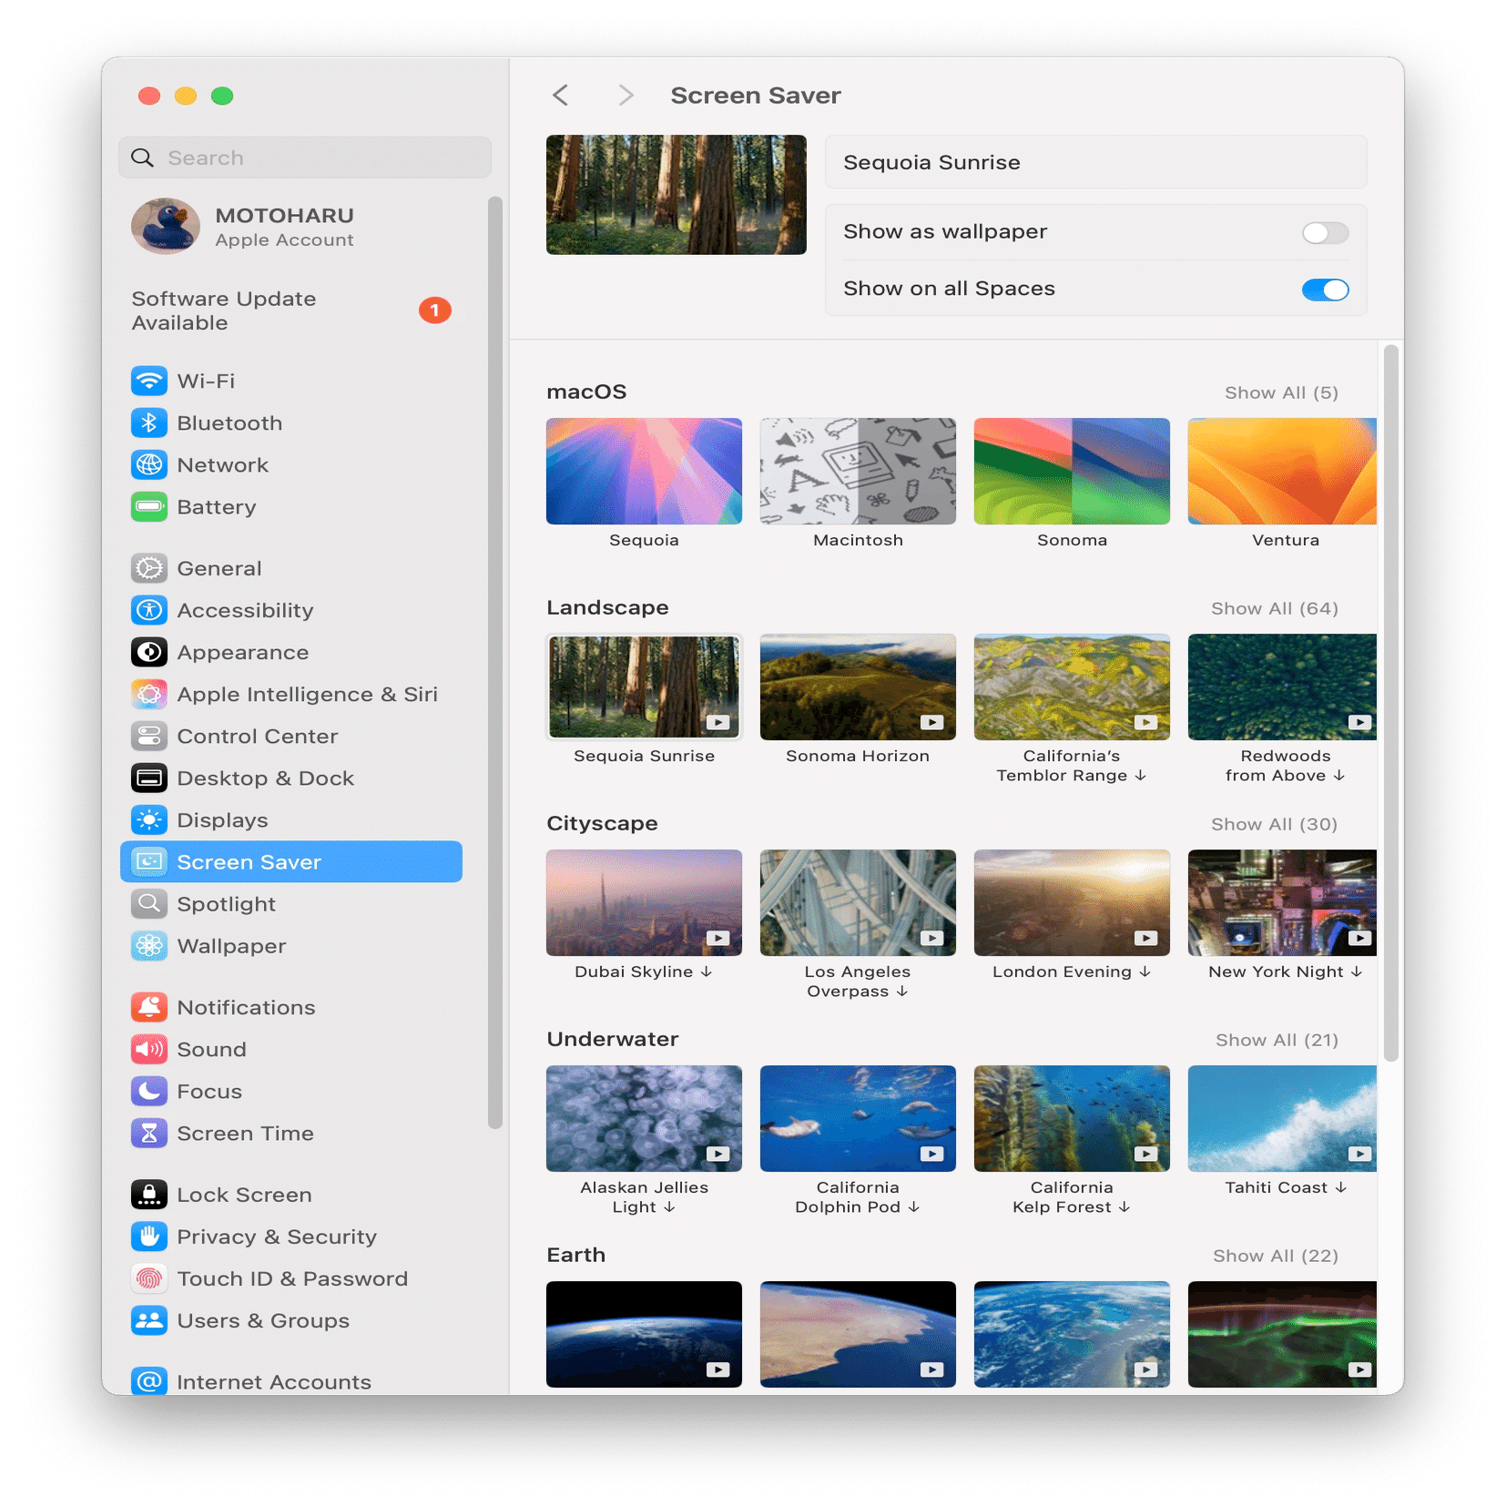Viewport: 1506px width, 1506px height.
Task: Expand all macOS screen savers
Action: [1279, 392]
